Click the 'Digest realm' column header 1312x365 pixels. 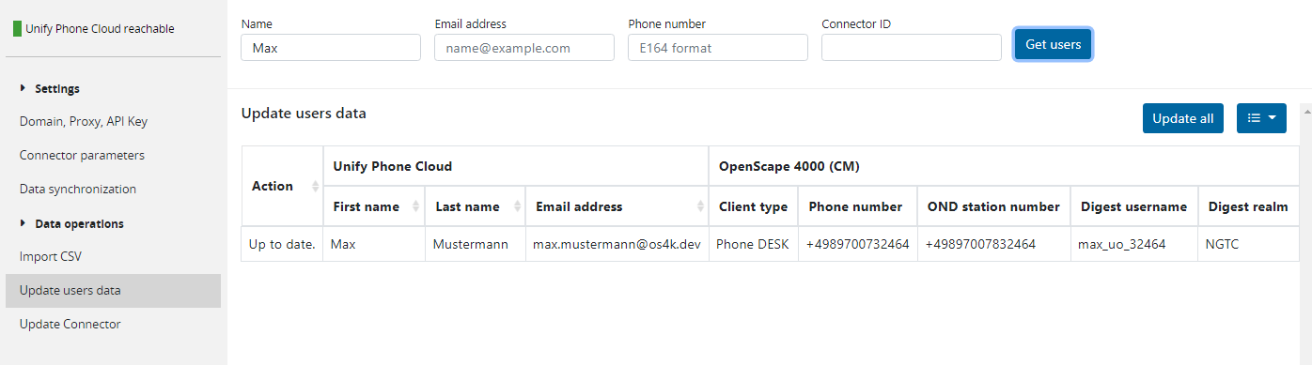click(1249, 206)
